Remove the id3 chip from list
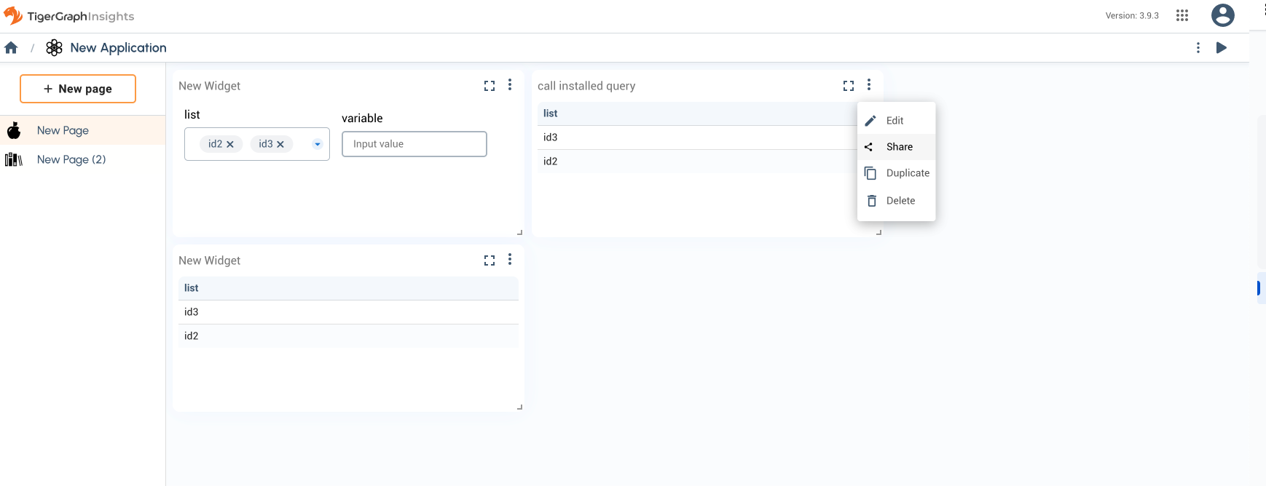The height and width of the screenshot is (486, 1266). coord(280,145)
